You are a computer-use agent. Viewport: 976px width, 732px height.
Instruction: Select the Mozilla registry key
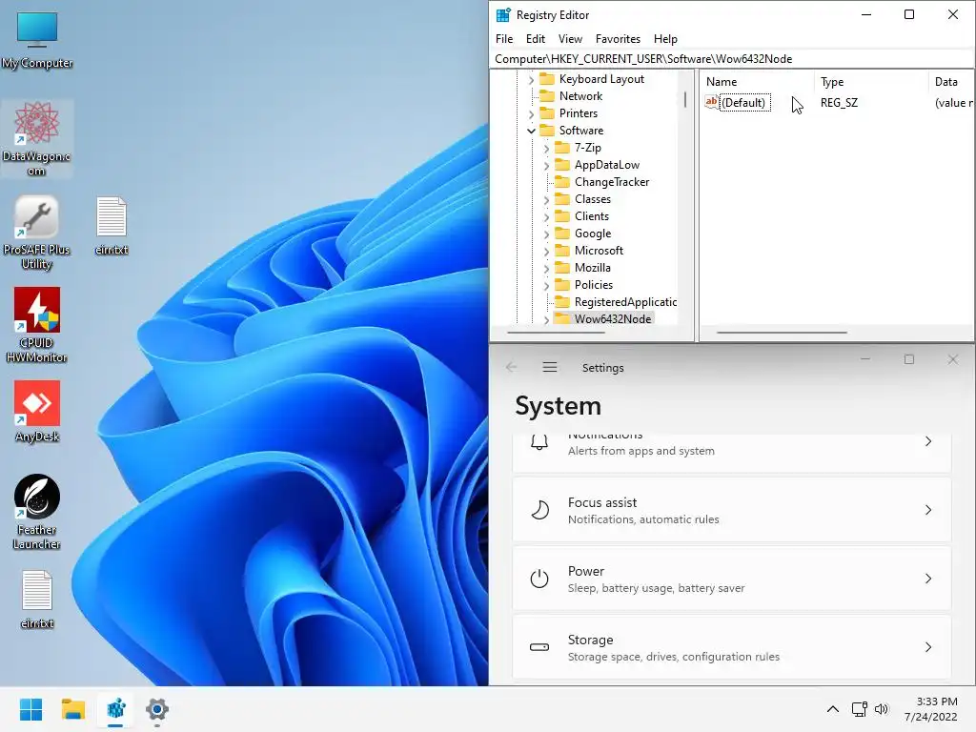[592, 268]
